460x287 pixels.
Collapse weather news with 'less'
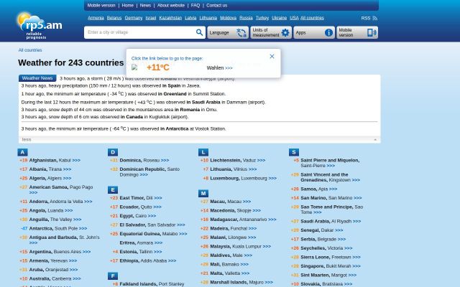coord(27,140)
